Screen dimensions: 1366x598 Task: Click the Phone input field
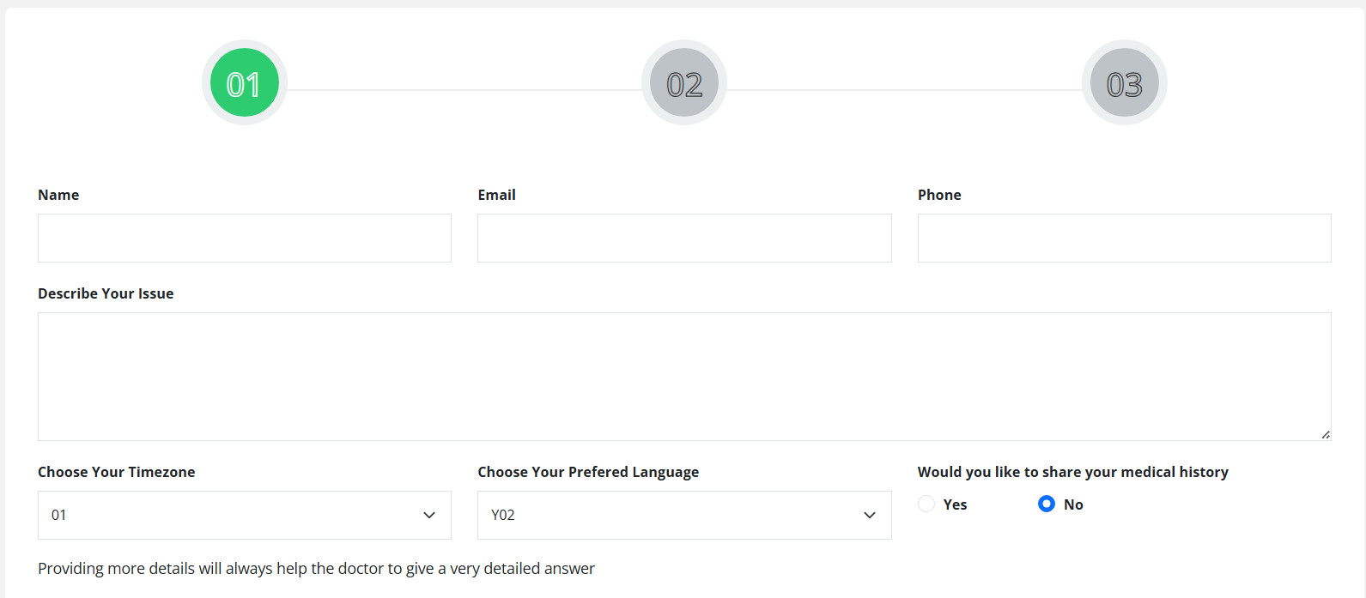coord(1124,238)
